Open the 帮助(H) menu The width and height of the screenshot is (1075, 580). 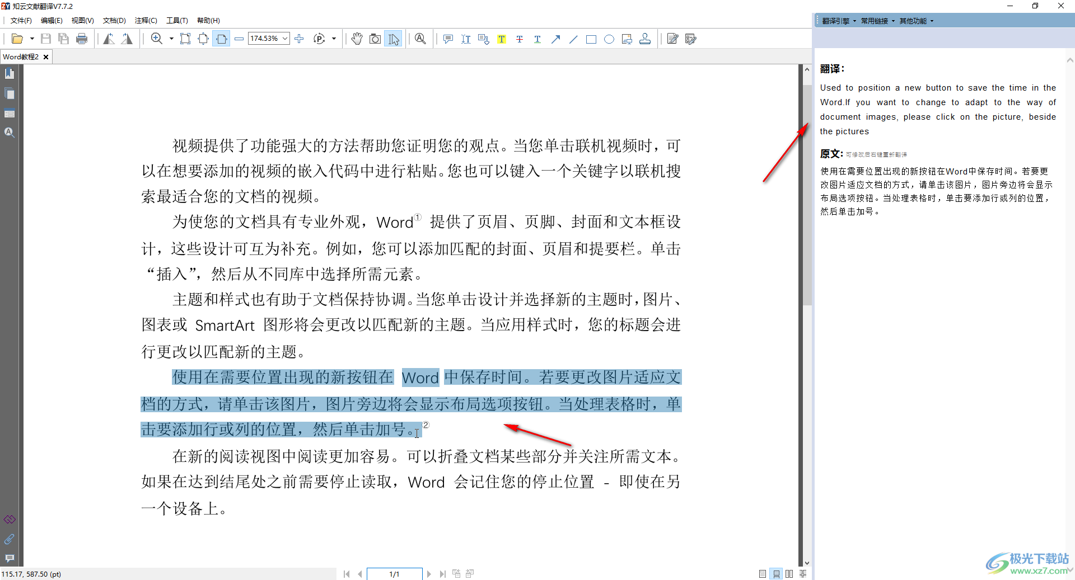point(208,21)
